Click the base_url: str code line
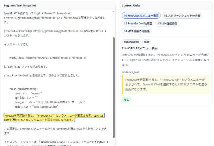This screenshot has width=214, height=146. coord(50,102)
